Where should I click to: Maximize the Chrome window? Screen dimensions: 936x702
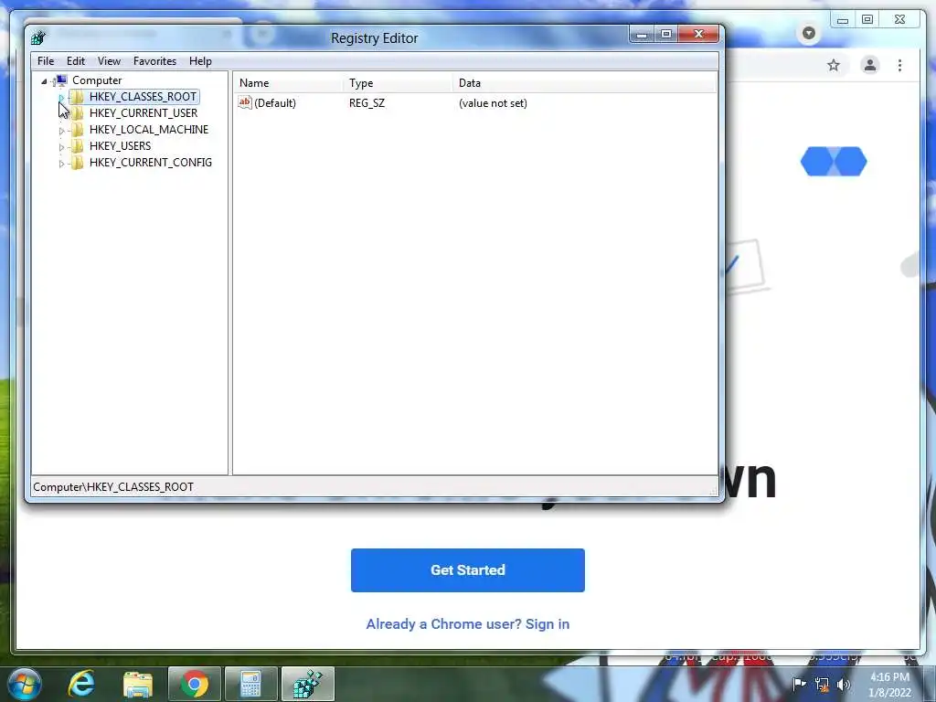click(x=867, y=20)
